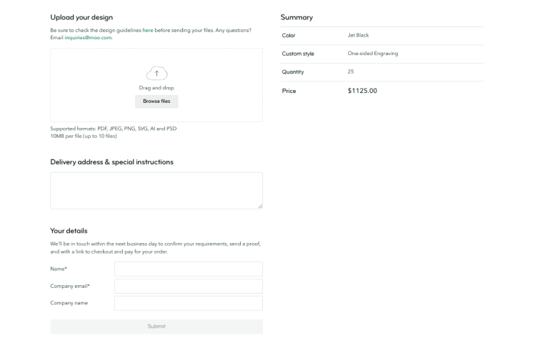Select the 'Jet Black' color value
The height and width of the screenshot is (343, 543).
click(358, 35)
